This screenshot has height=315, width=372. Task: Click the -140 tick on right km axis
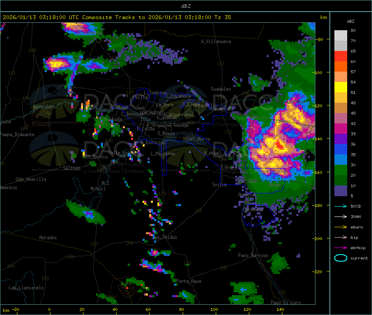click(x=318, y=139)
